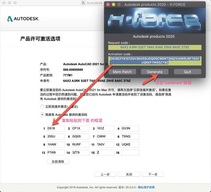Click the 全部清除 button
Viewport: 211px width, 192px height.
click(58, 161)
